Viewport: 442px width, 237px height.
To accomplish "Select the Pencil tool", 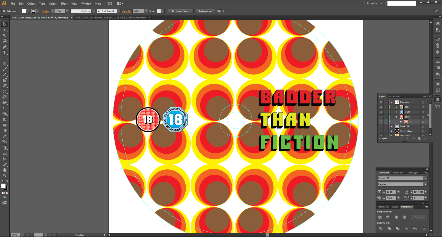I will 5,75.
